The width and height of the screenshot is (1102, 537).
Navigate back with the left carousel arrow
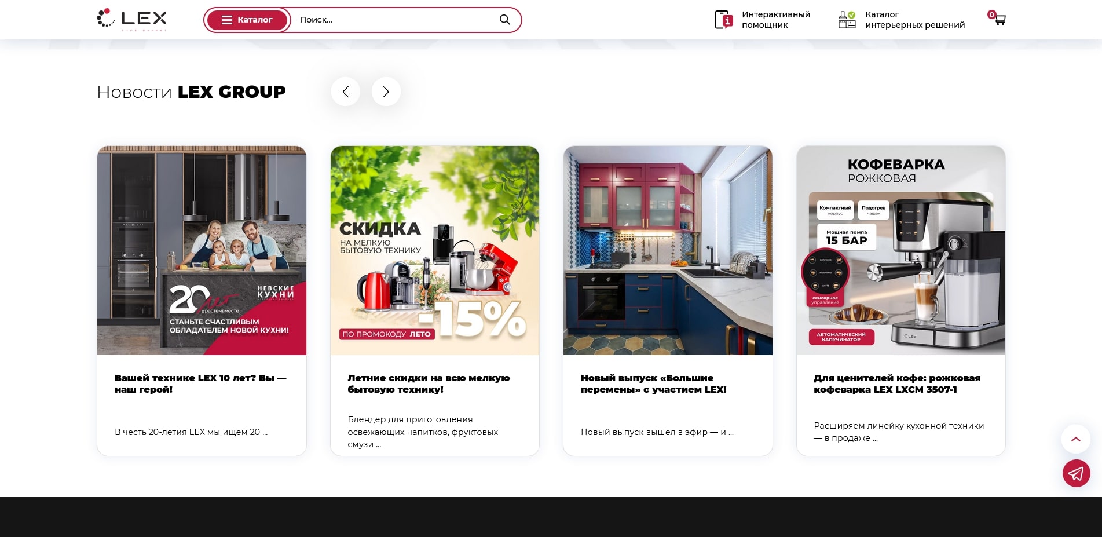point(345,92)
